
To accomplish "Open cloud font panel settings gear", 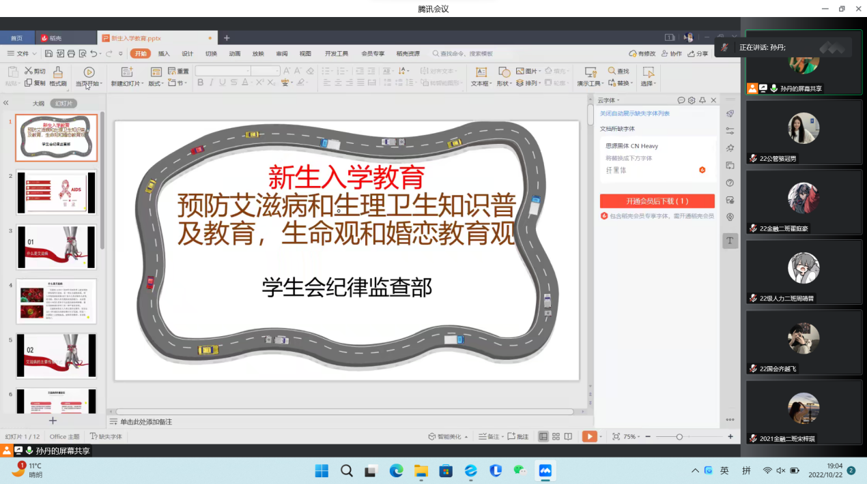I will [692, 100].
